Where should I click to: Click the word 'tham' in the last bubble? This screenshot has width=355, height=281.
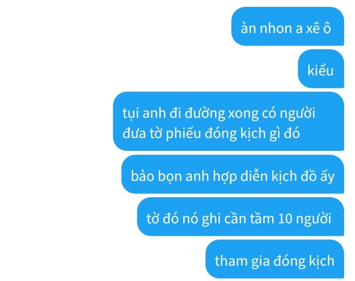pyautogui.click(x=231, y=261)
